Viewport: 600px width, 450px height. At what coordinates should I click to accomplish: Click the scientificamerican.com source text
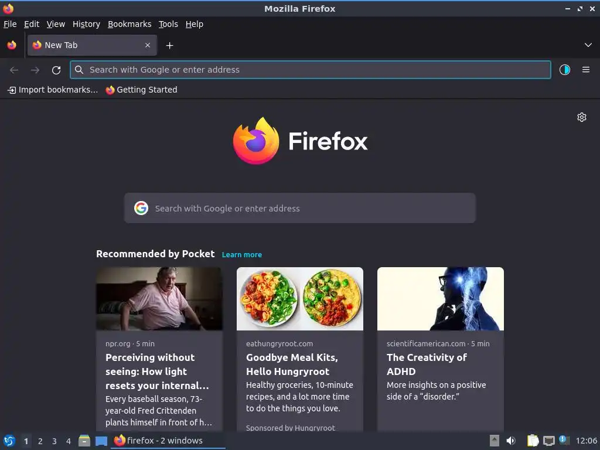tap(426, 343)
